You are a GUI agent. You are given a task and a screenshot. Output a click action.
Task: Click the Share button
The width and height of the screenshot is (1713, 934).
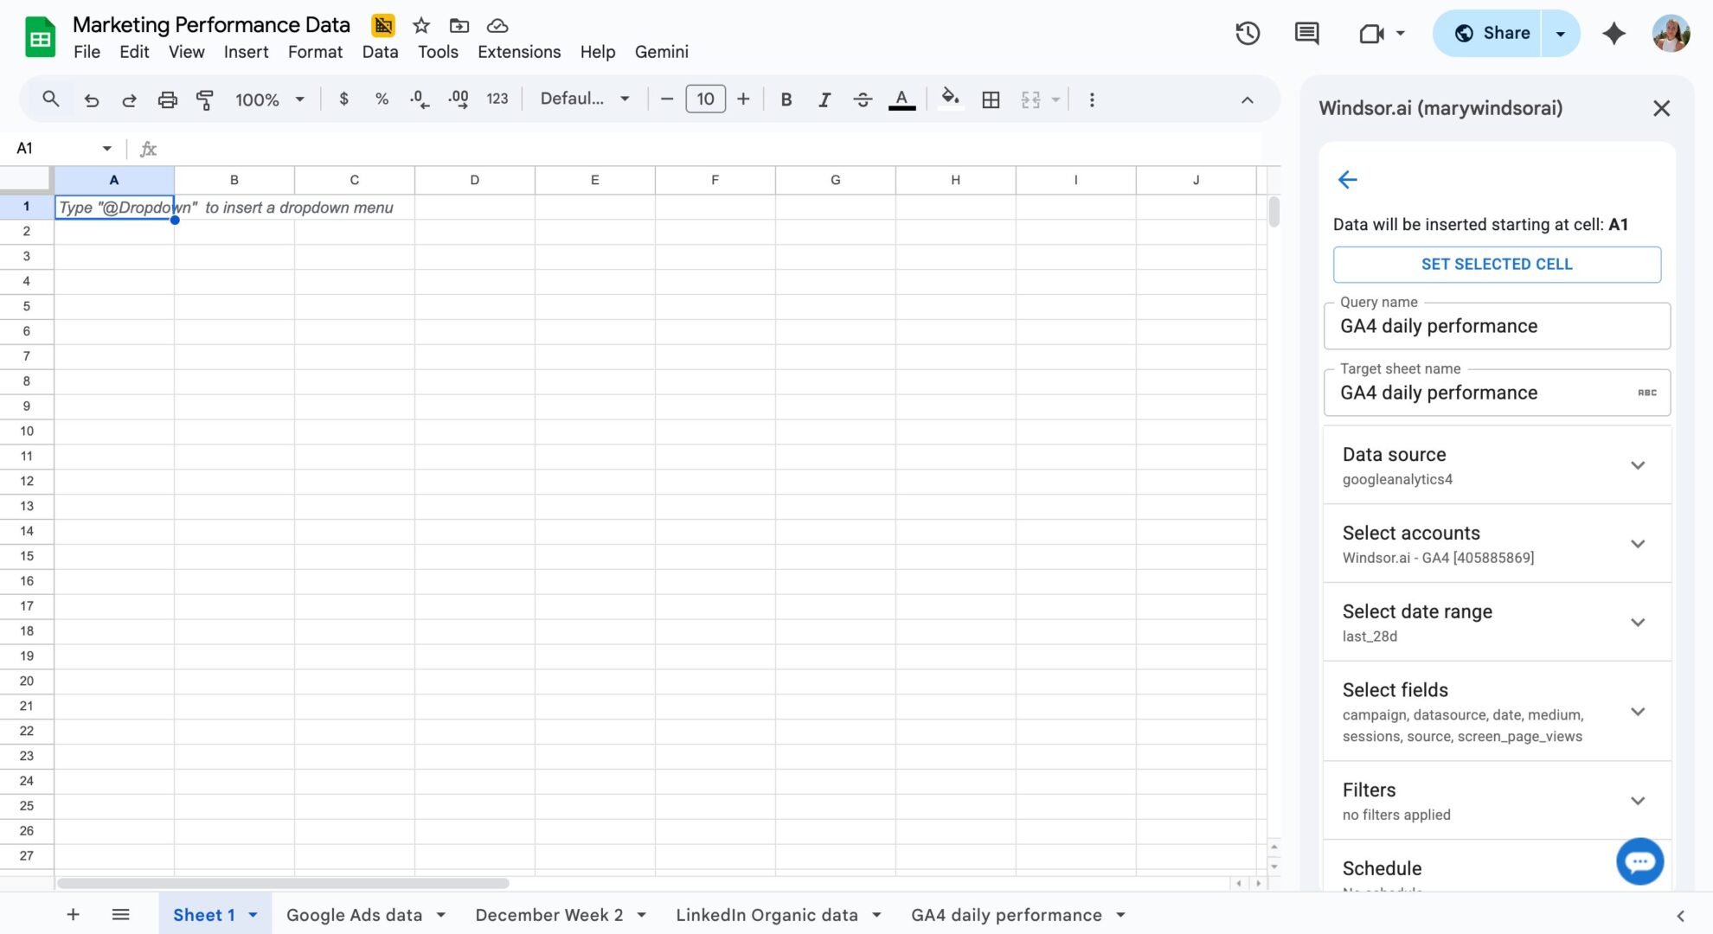[x=1490, y=33]
